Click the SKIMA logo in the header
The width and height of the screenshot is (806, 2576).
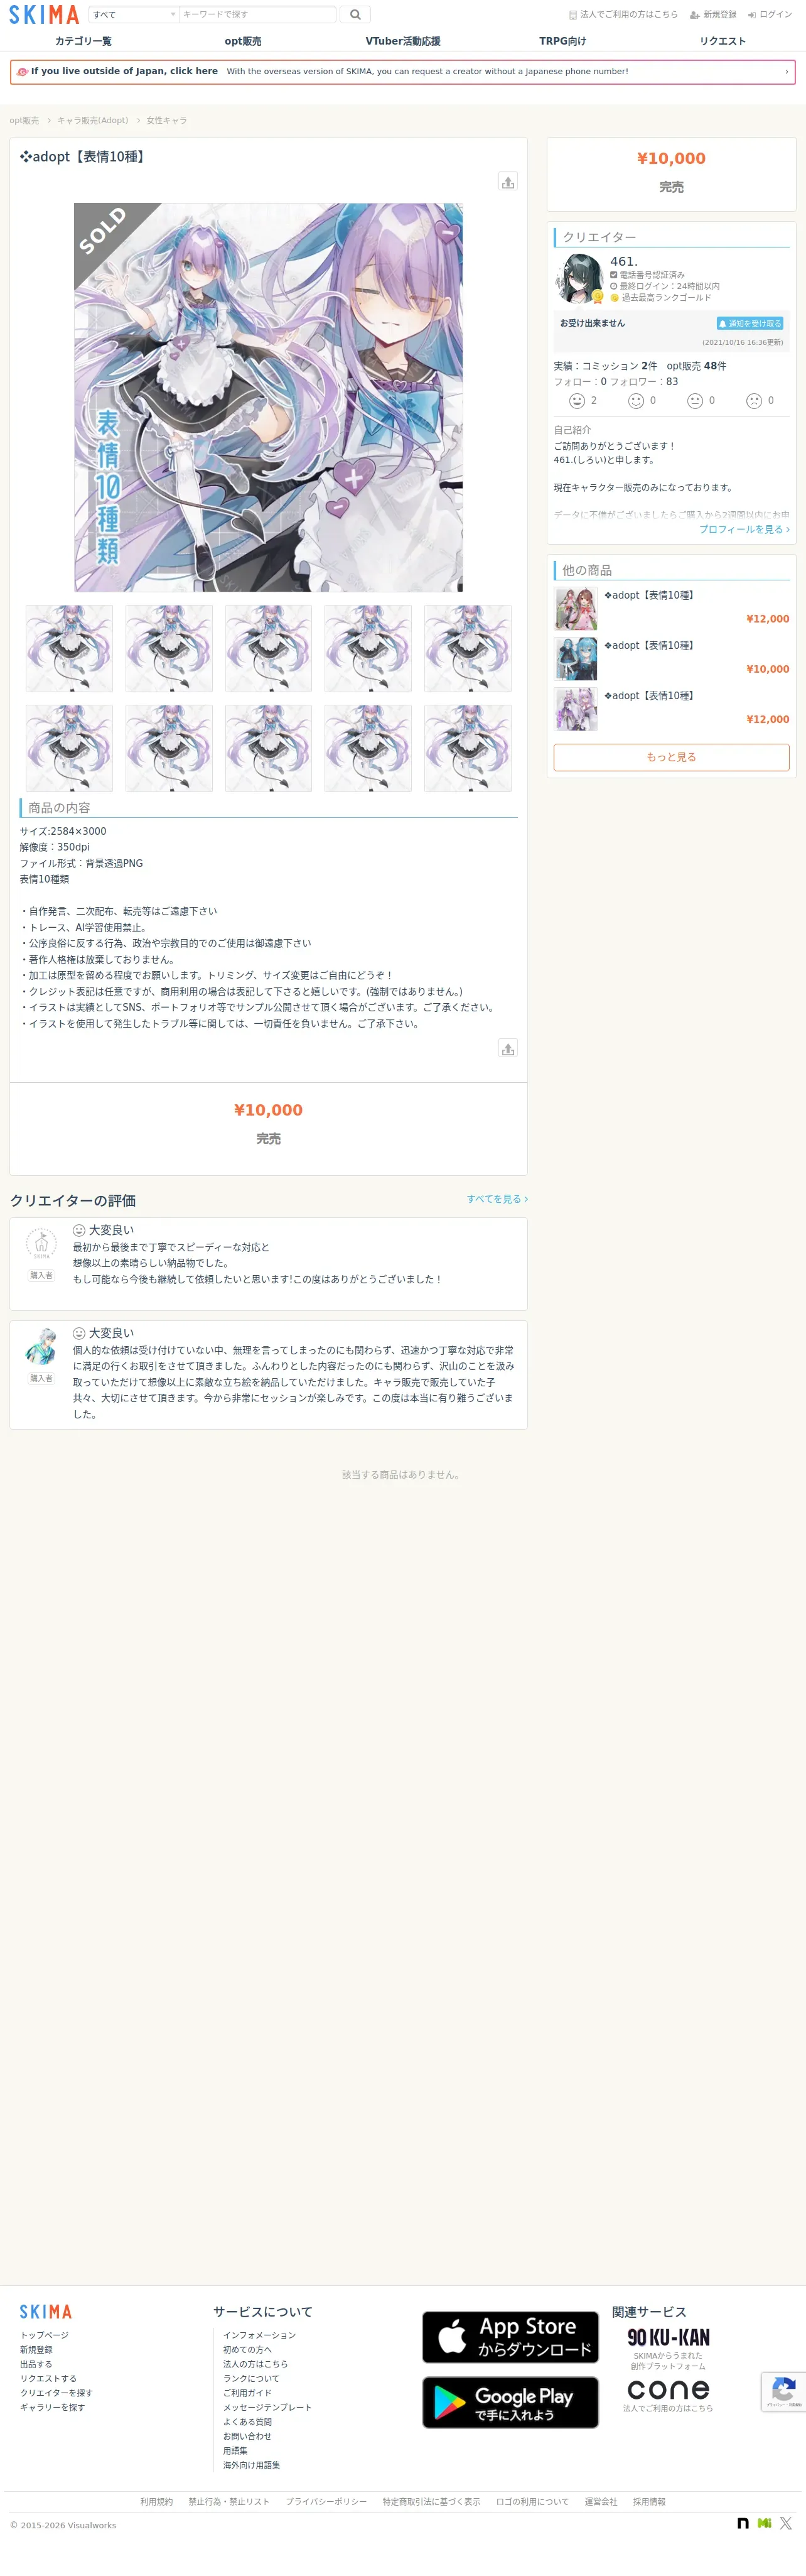[44, 14]
